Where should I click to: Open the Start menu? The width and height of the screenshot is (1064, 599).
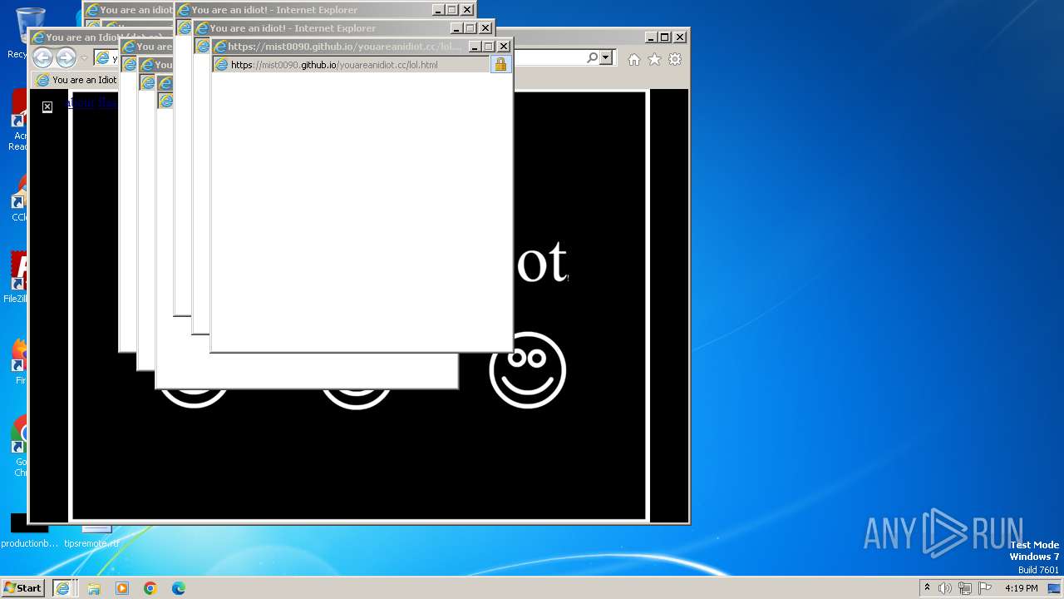click(23, 588)
